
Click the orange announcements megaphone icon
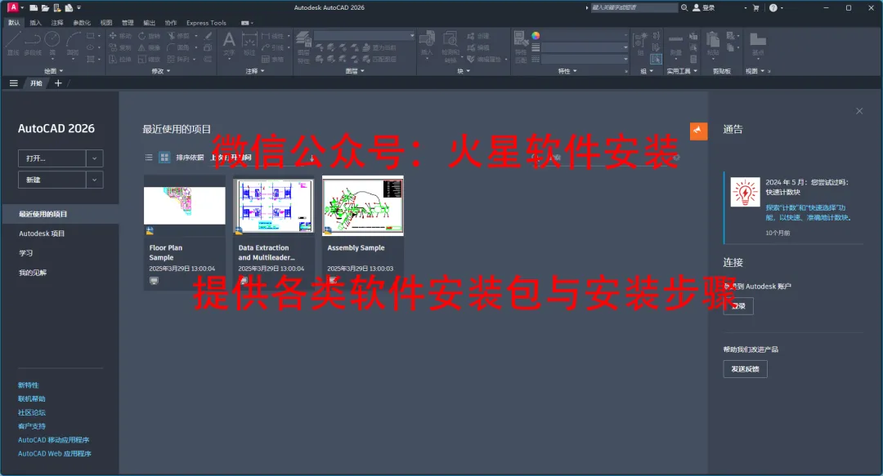tap(698, 131)
